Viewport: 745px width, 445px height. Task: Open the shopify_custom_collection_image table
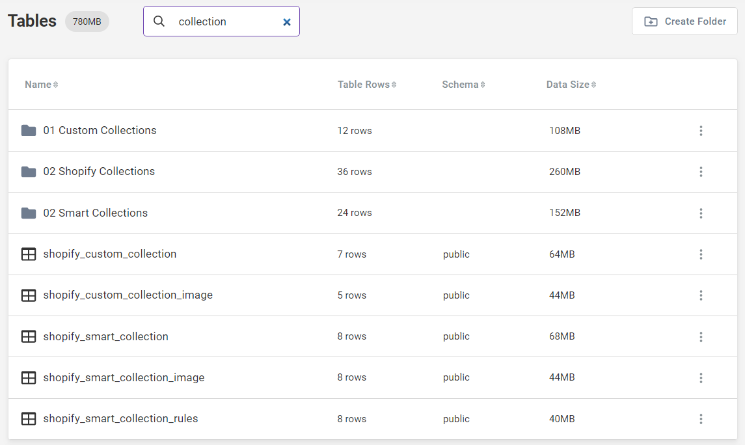pyautogui.click(x=128, y=295)
